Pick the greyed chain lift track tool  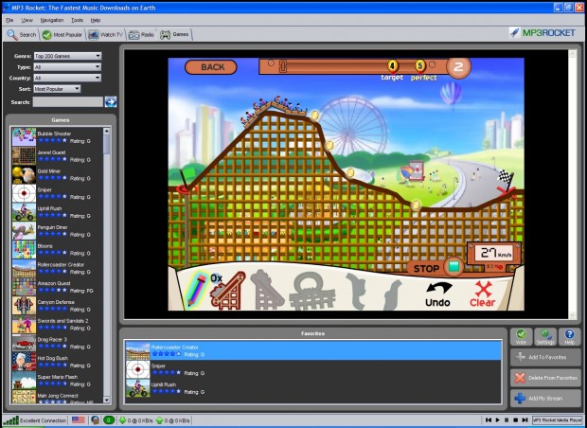pyautogui.click(x=267, y=291)
